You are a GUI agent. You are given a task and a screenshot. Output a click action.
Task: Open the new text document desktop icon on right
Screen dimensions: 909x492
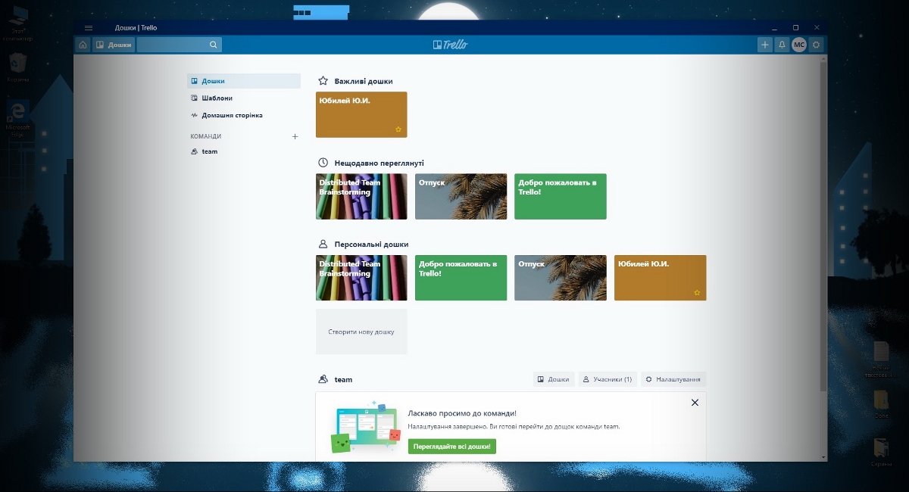tap(882, 360)
